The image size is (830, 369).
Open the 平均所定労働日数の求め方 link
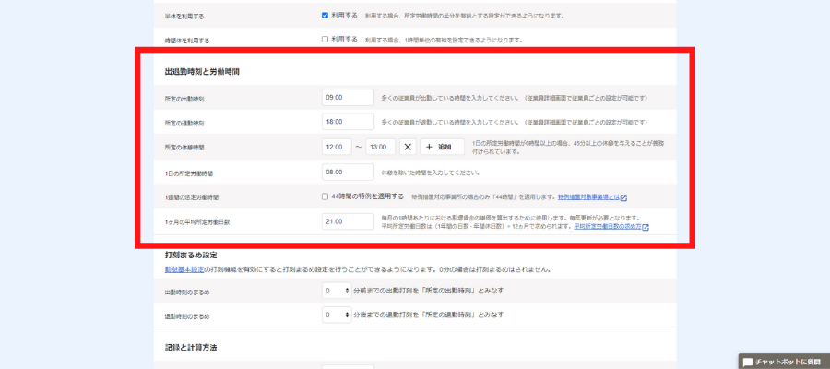click(607, 227)
